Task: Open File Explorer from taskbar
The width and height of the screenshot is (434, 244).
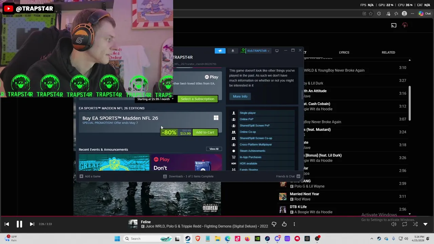Action: pyautogui.click(x=217, y=239)
